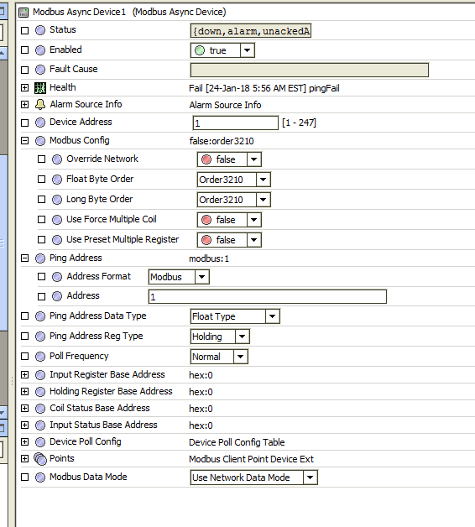The width and height of the screenshot is (475, 527).
Task: Collapse the Ping Address section
Action: click(24, 258)
